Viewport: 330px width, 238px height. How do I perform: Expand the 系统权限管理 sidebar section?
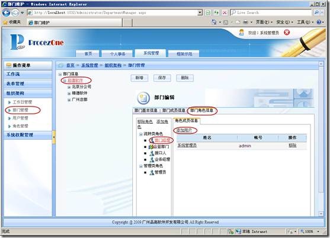tap(28, 135)
